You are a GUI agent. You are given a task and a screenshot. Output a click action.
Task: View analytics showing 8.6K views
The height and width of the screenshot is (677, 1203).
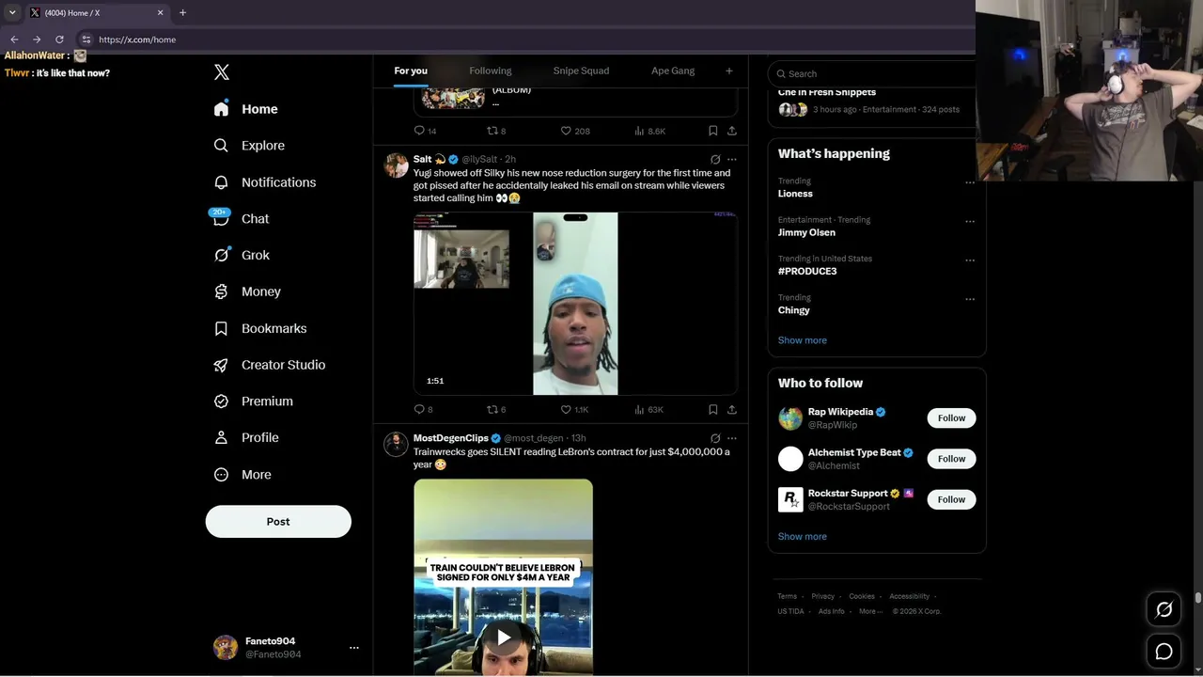649,131
